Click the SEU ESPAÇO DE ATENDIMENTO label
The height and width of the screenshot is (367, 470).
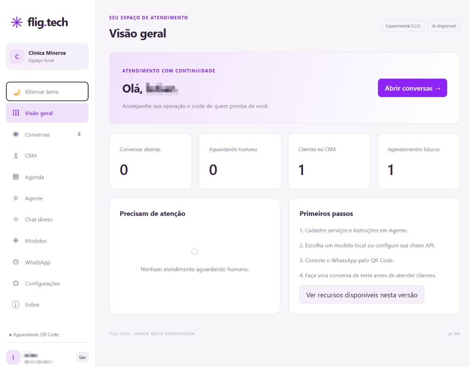pos(148,18)
